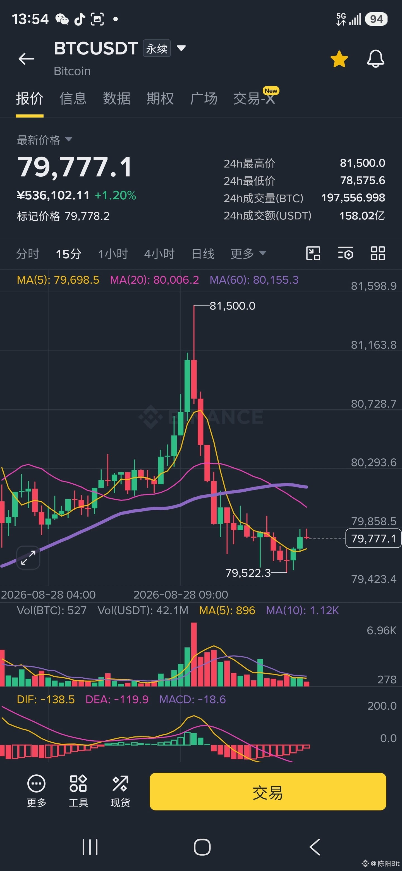The width and height of the screenshot is (402, 871).
Task: Tap the 24h最高价 value 81,500.0
Action: pyautogui.click(x=362, y=163)
